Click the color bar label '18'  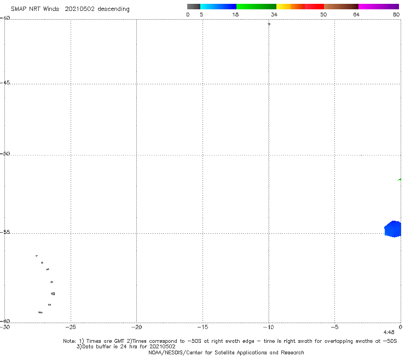(x=235, y=14)
